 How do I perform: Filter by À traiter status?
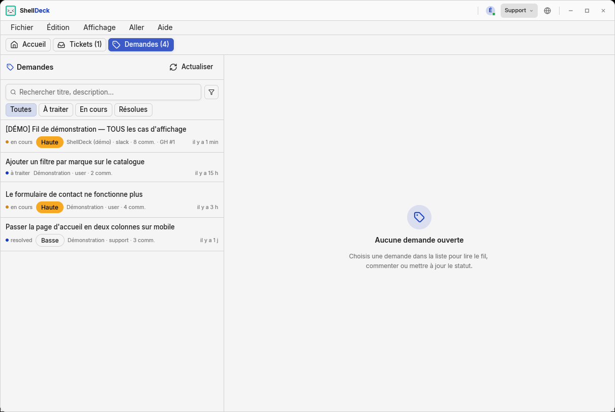56,110
